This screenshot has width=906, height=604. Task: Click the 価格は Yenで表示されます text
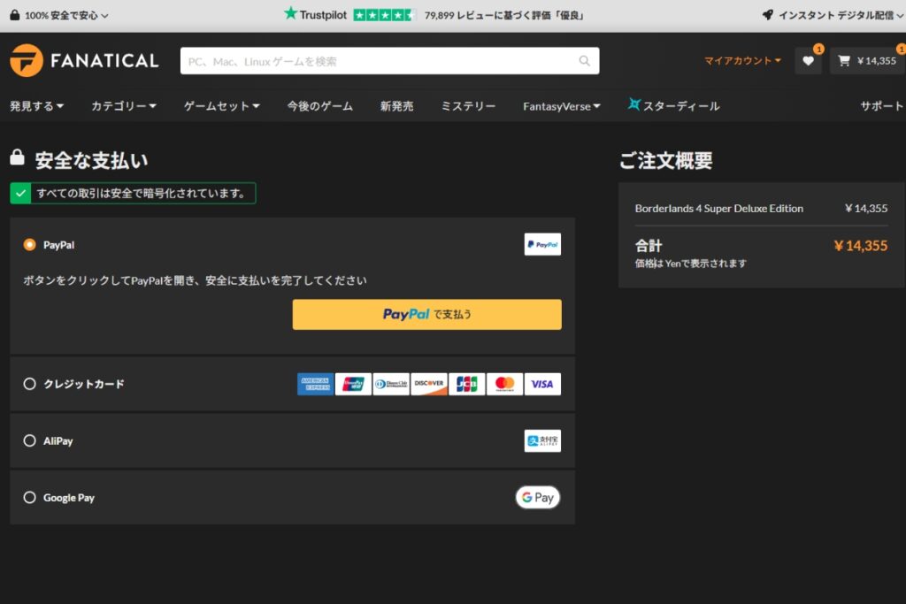pos(690,264)
